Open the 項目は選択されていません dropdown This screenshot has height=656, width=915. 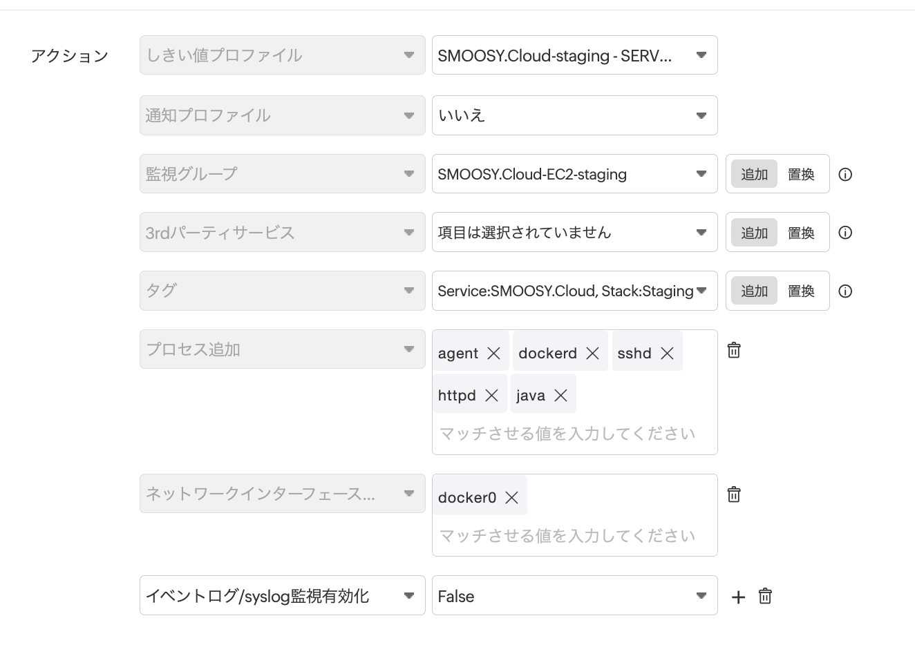[x=575, y=232]
